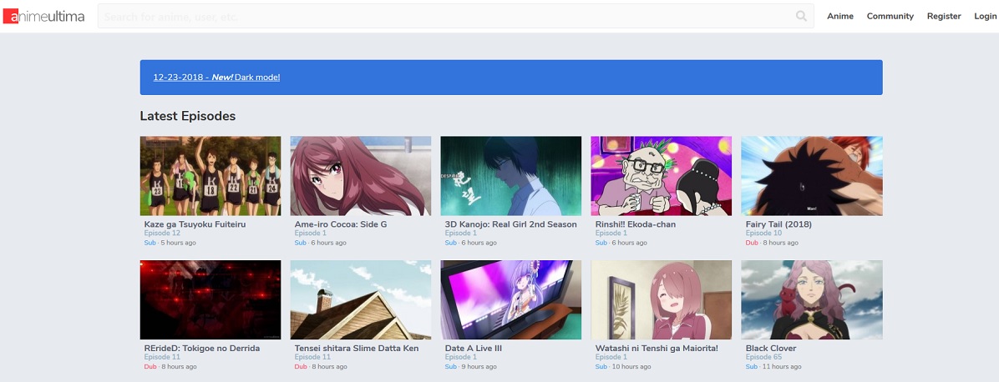Click the Kaze ga Tsuyoku Fuiteiru title
Screen dimensions: 999x382
click(x=195, y=224)
